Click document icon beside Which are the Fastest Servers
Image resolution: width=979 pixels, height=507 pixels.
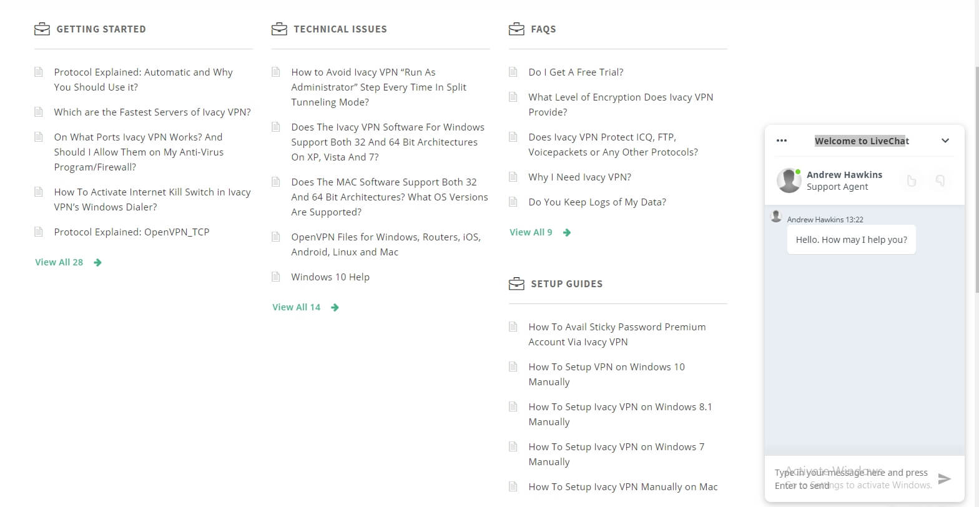coord(39,112)
